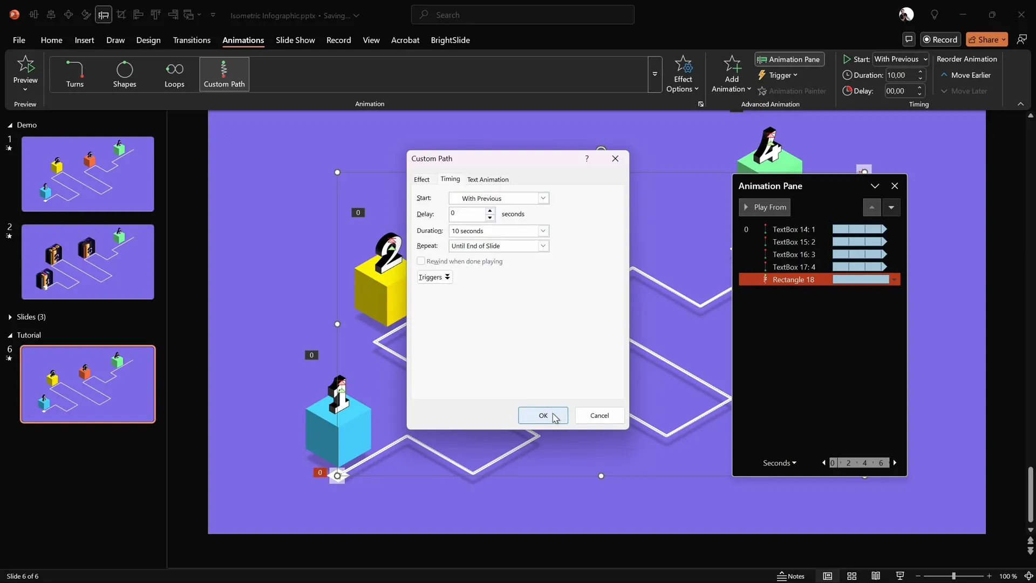Select the Loops motion path
Viewport: 1036px width, 583px height.
(x=174, y=74)
